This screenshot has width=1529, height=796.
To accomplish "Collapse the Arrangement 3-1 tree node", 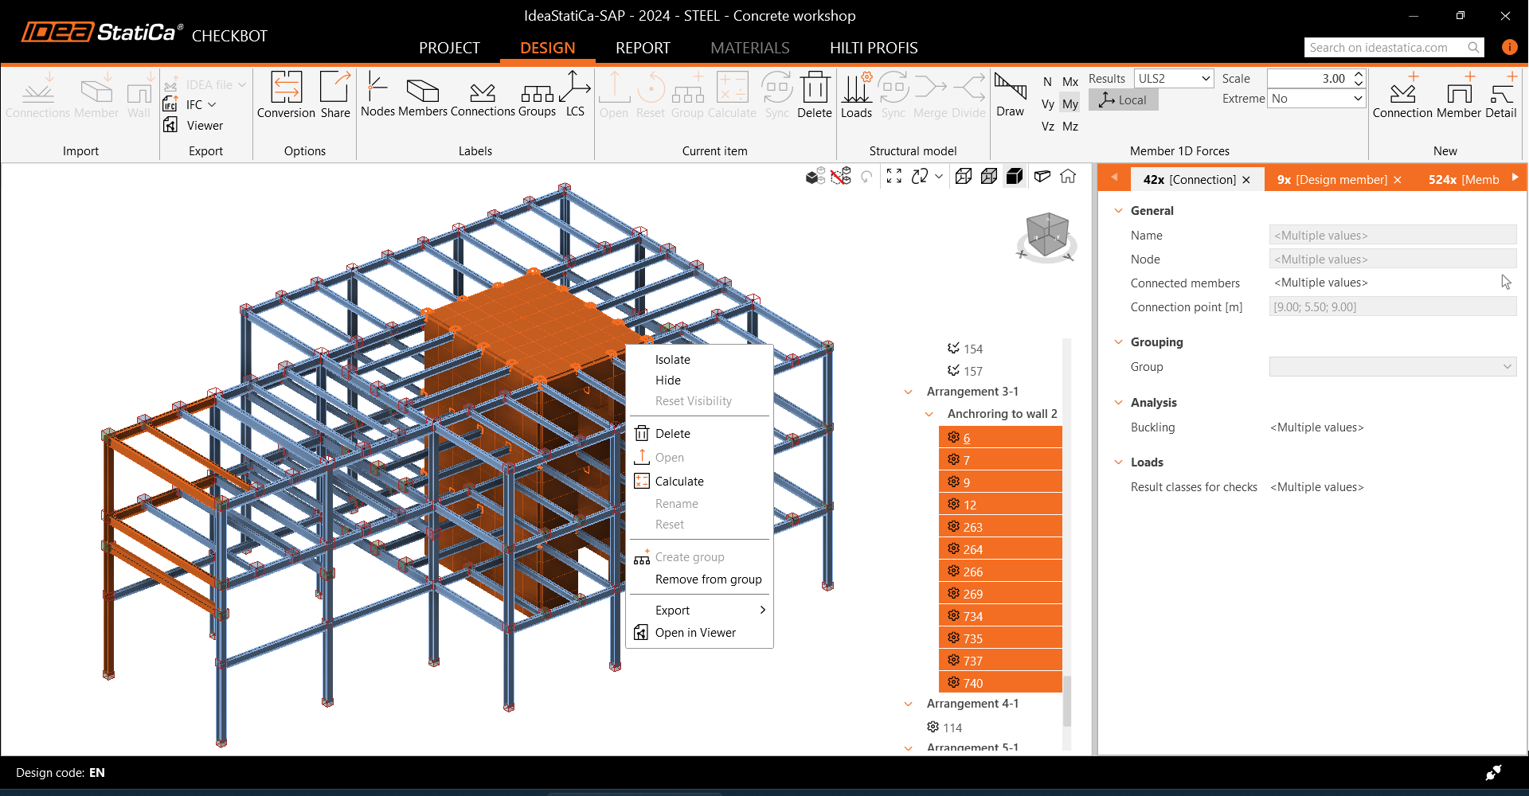I will click(909, 392).
